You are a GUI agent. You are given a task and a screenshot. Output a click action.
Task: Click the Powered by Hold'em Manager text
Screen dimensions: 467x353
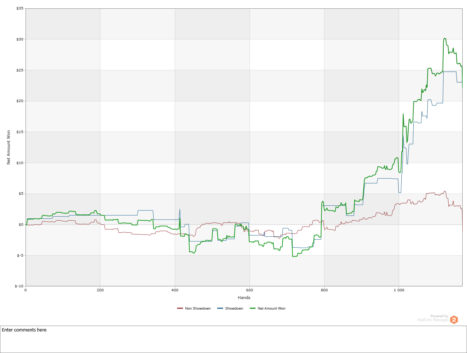point(433,318)
